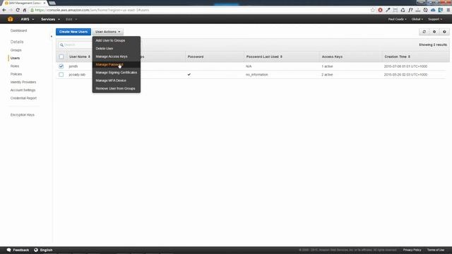Uncheck the first user row checkbox
Viewport: 452px width, 254px height.
pyautogui.click(x=61, y=66)
